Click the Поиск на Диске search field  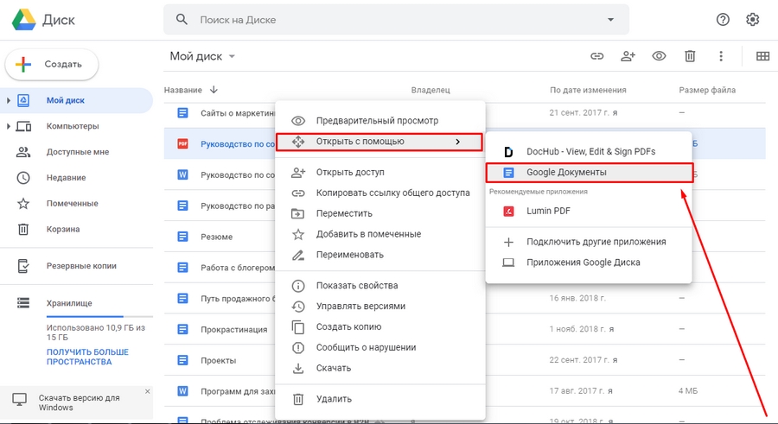tap(389, 19)
